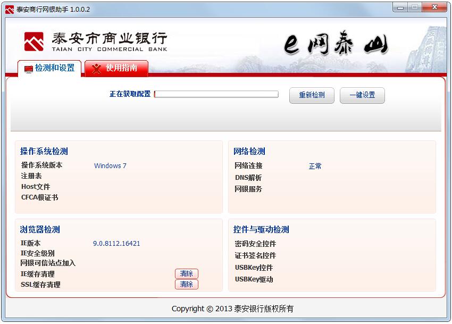
Task: Click the 正在获取配置 progress bar
Action: point(216,94)
